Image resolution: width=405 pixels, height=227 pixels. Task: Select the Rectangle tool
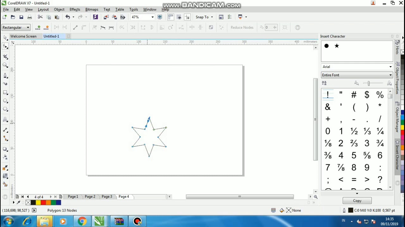click(x=5, y=92)
